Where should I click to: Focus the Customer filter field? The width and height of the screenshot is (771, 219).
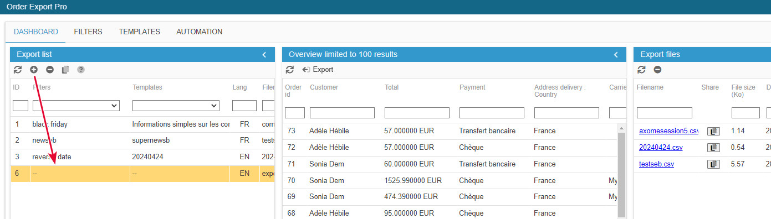coord(342,113)
